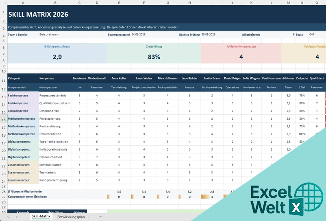Image resolution: width=326 pixels, height=221 pixels.
Task: Select the Mira Hoffmann header cell
Action: pyautogui.click(x=167, y=78)
